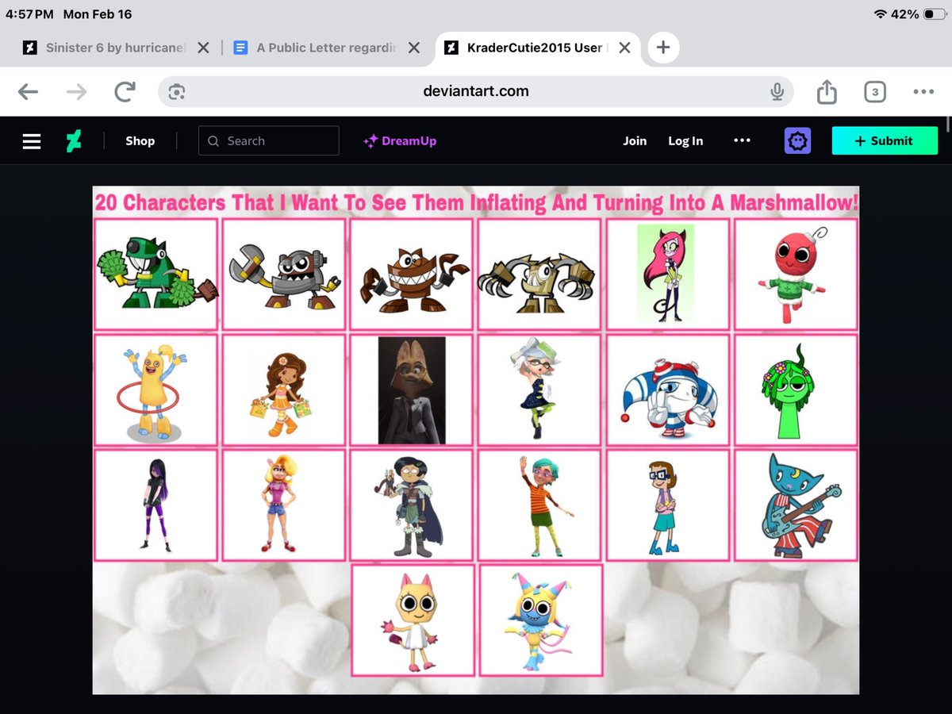This screenshot has height=714, width=952.
Task: Tap the Wi-Fi status icon
Action: [x=880, y=14]
